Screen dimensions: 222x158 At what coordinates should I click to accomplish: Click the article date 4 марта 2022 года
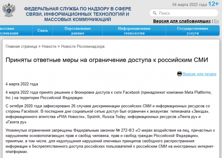pos(22,84)
